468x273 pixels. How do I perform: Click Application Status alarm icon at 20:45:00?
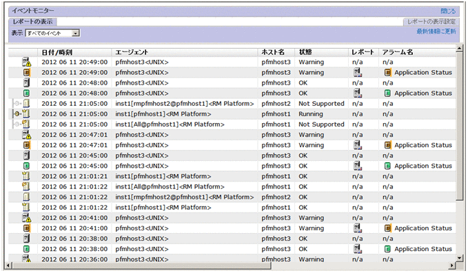pos(387,166)
